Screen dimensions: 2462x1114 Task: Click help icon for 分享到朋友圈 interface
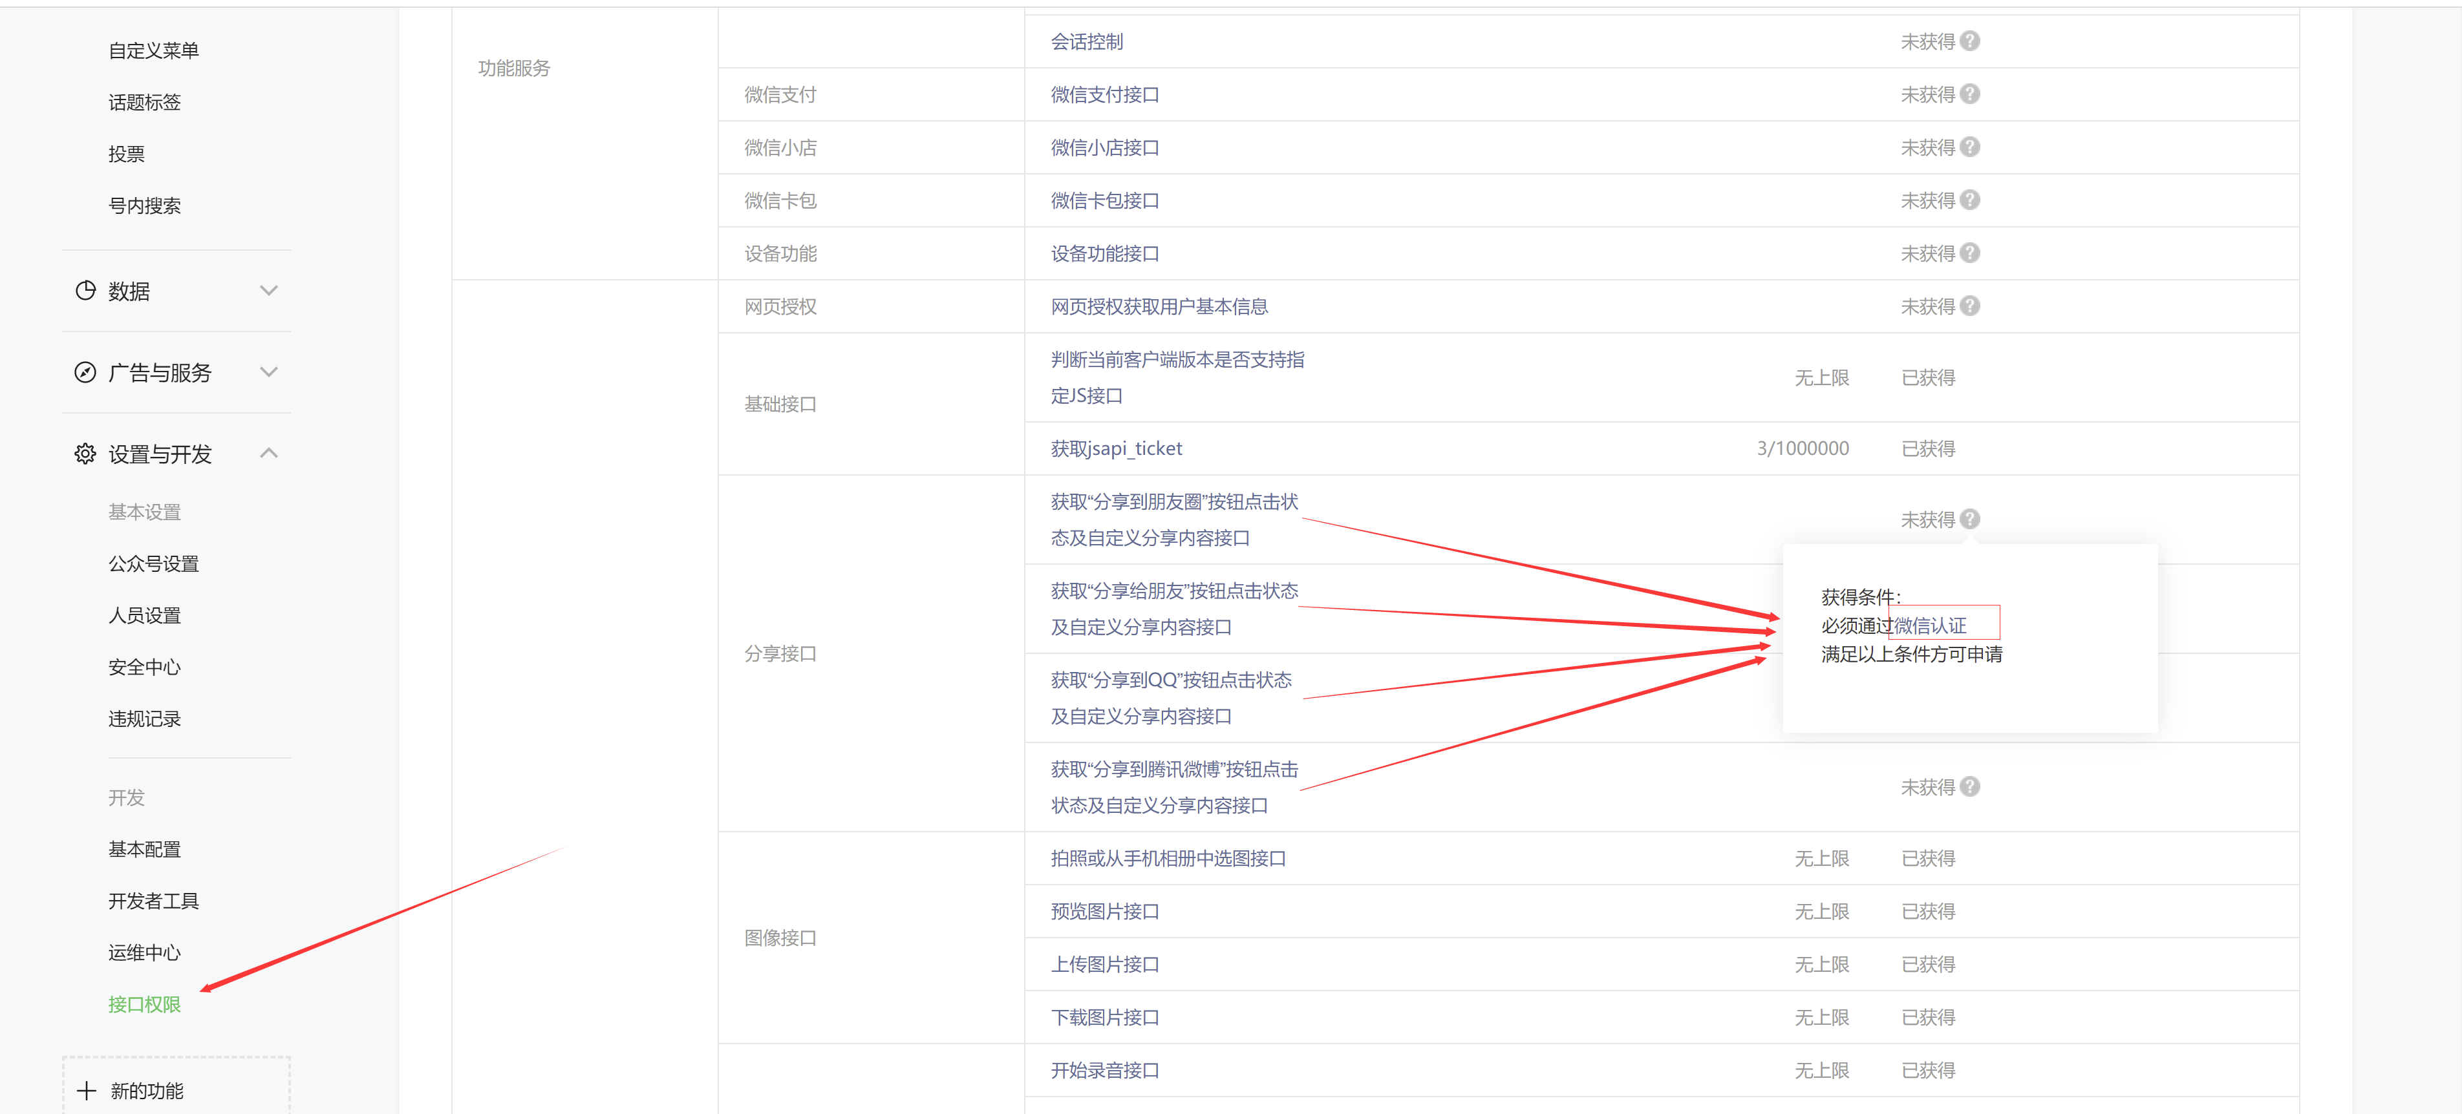[1969, 519]
